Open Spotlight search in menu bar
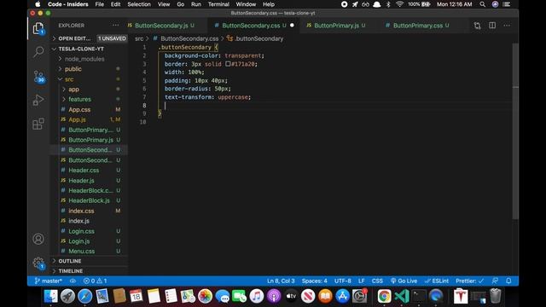546x307 pixels. point(482,4)
